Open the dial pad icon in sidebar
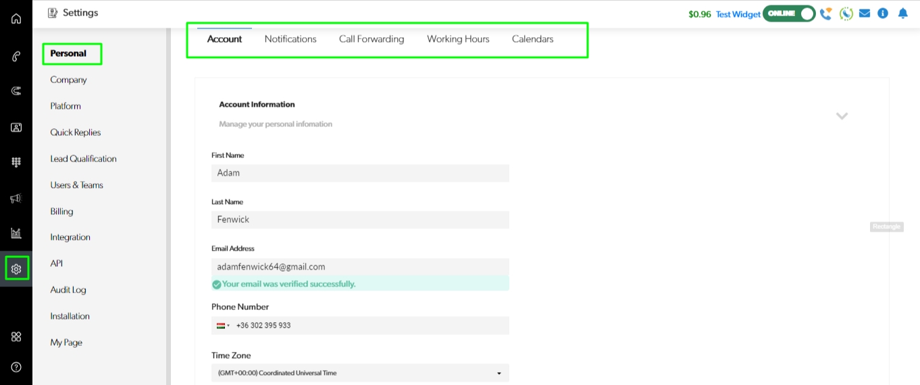 pos(16,162)
